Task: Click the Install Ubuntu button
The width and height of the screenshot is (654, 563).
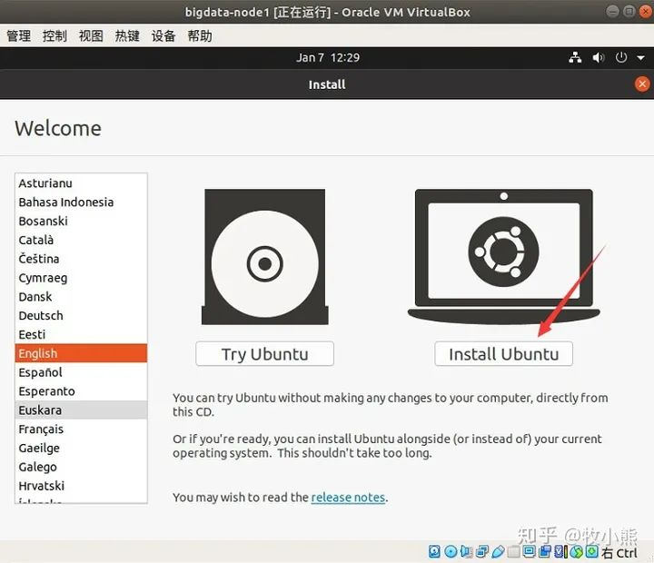Action: [503, 353]
